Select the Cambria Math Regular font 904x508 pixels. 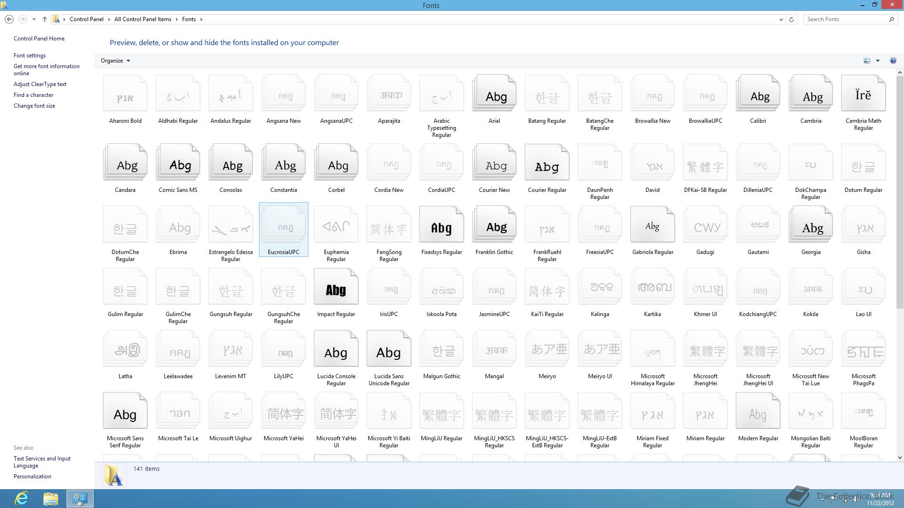[864, 94]
